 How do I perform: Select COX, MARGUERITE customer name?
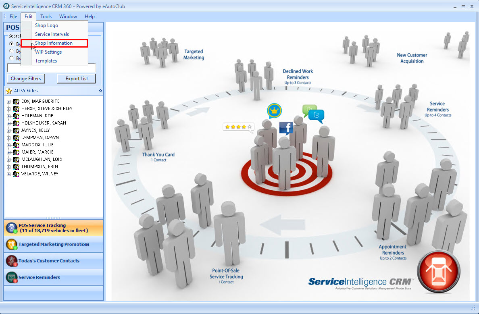[40, 101]
